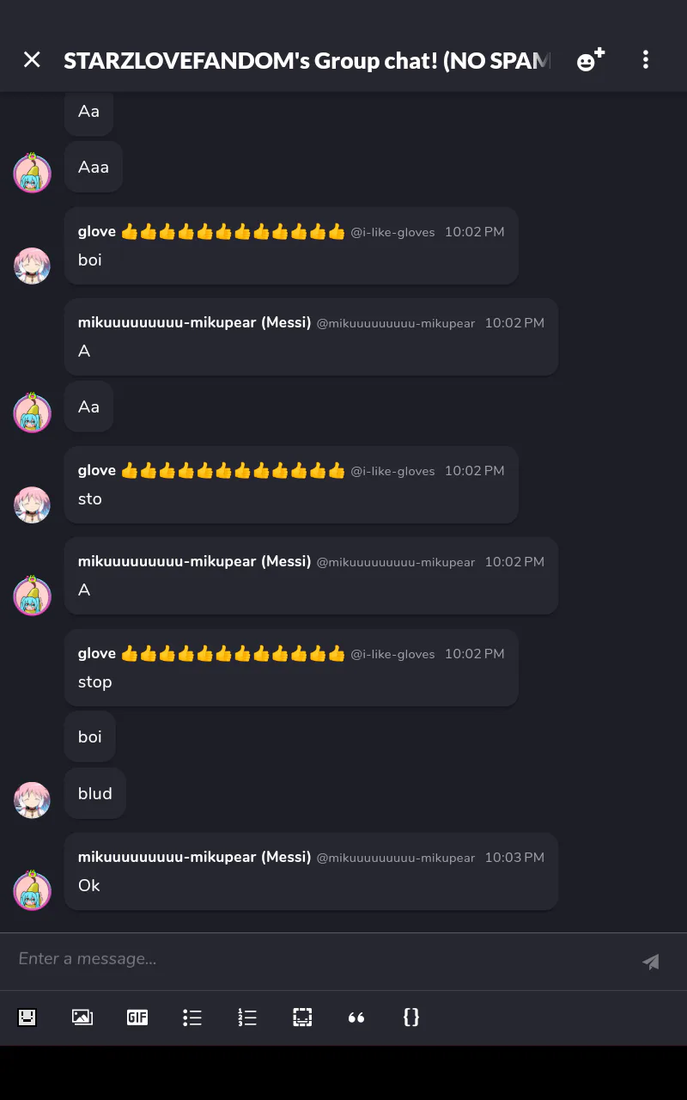This screenshot has height=1100, width=687.
Task: Click the pear avatar beside "Ok" message
Action: [32, 890]
